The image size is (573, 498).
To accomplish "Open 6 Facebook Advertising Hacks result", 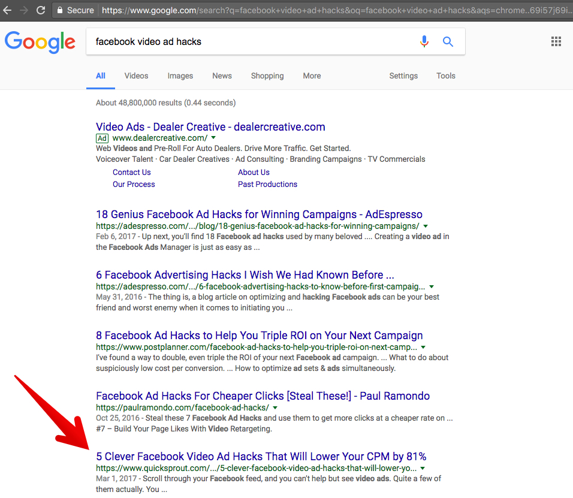I will [x=245, y=274].
